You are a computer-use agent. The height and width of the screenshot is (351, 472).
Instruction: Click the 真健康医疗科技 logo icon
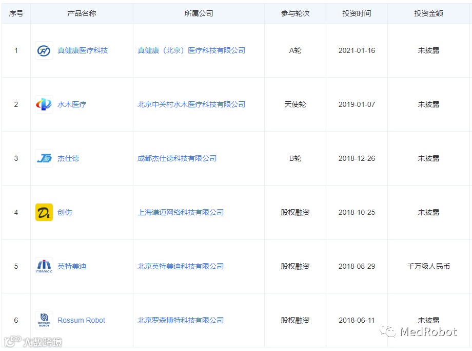coord(44,50)
